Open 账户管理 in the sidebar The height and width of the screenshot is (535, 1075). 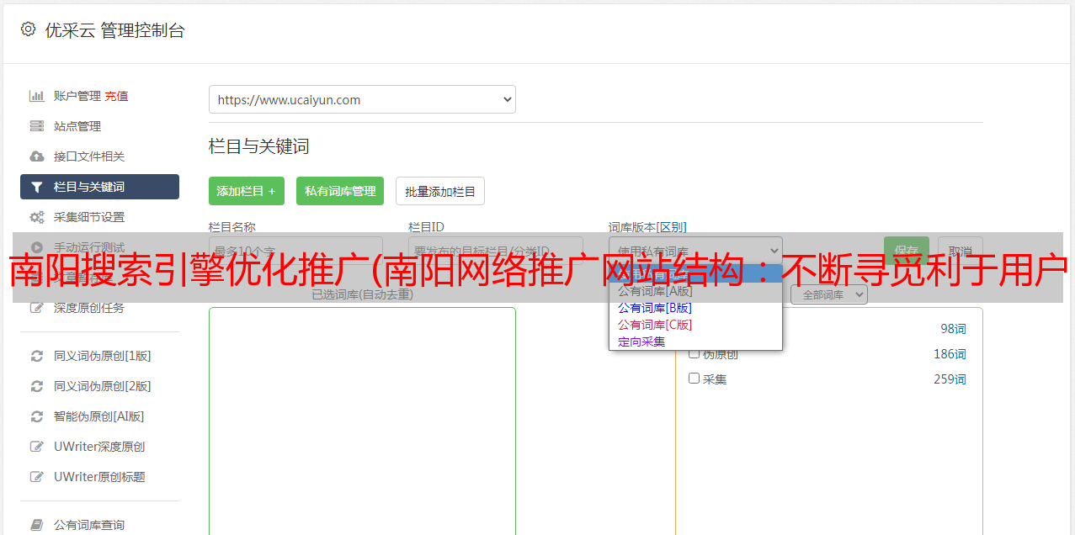tap(77, 96)
